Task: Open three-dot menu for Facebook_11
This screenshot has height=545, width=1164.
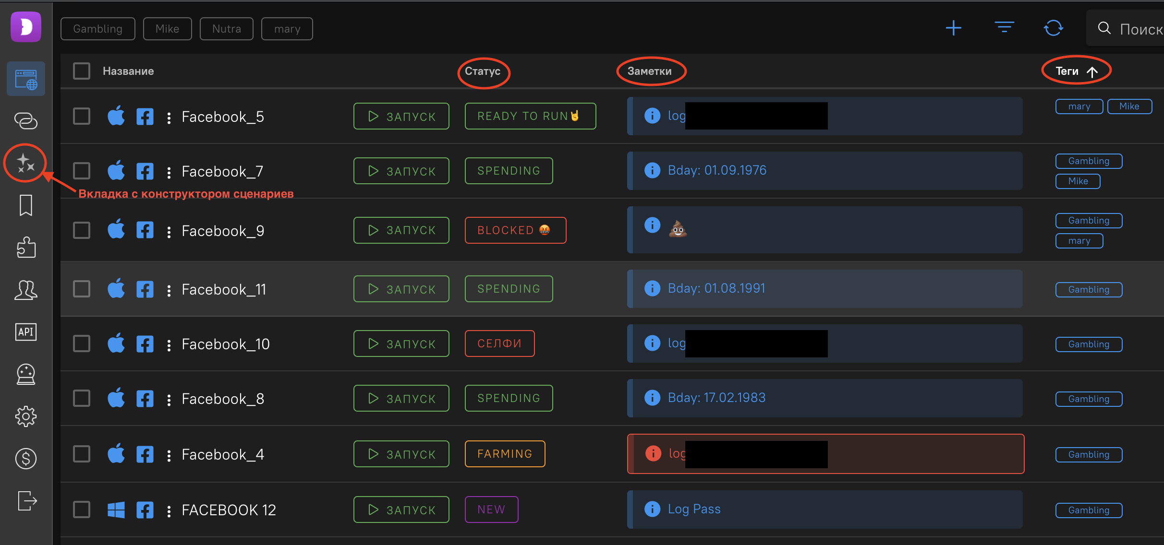Action: point(169,290)
